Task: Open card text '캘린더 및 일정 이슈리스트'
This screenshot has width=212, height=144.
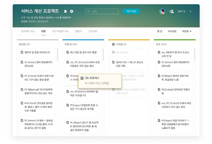Action: pos(37,52)
